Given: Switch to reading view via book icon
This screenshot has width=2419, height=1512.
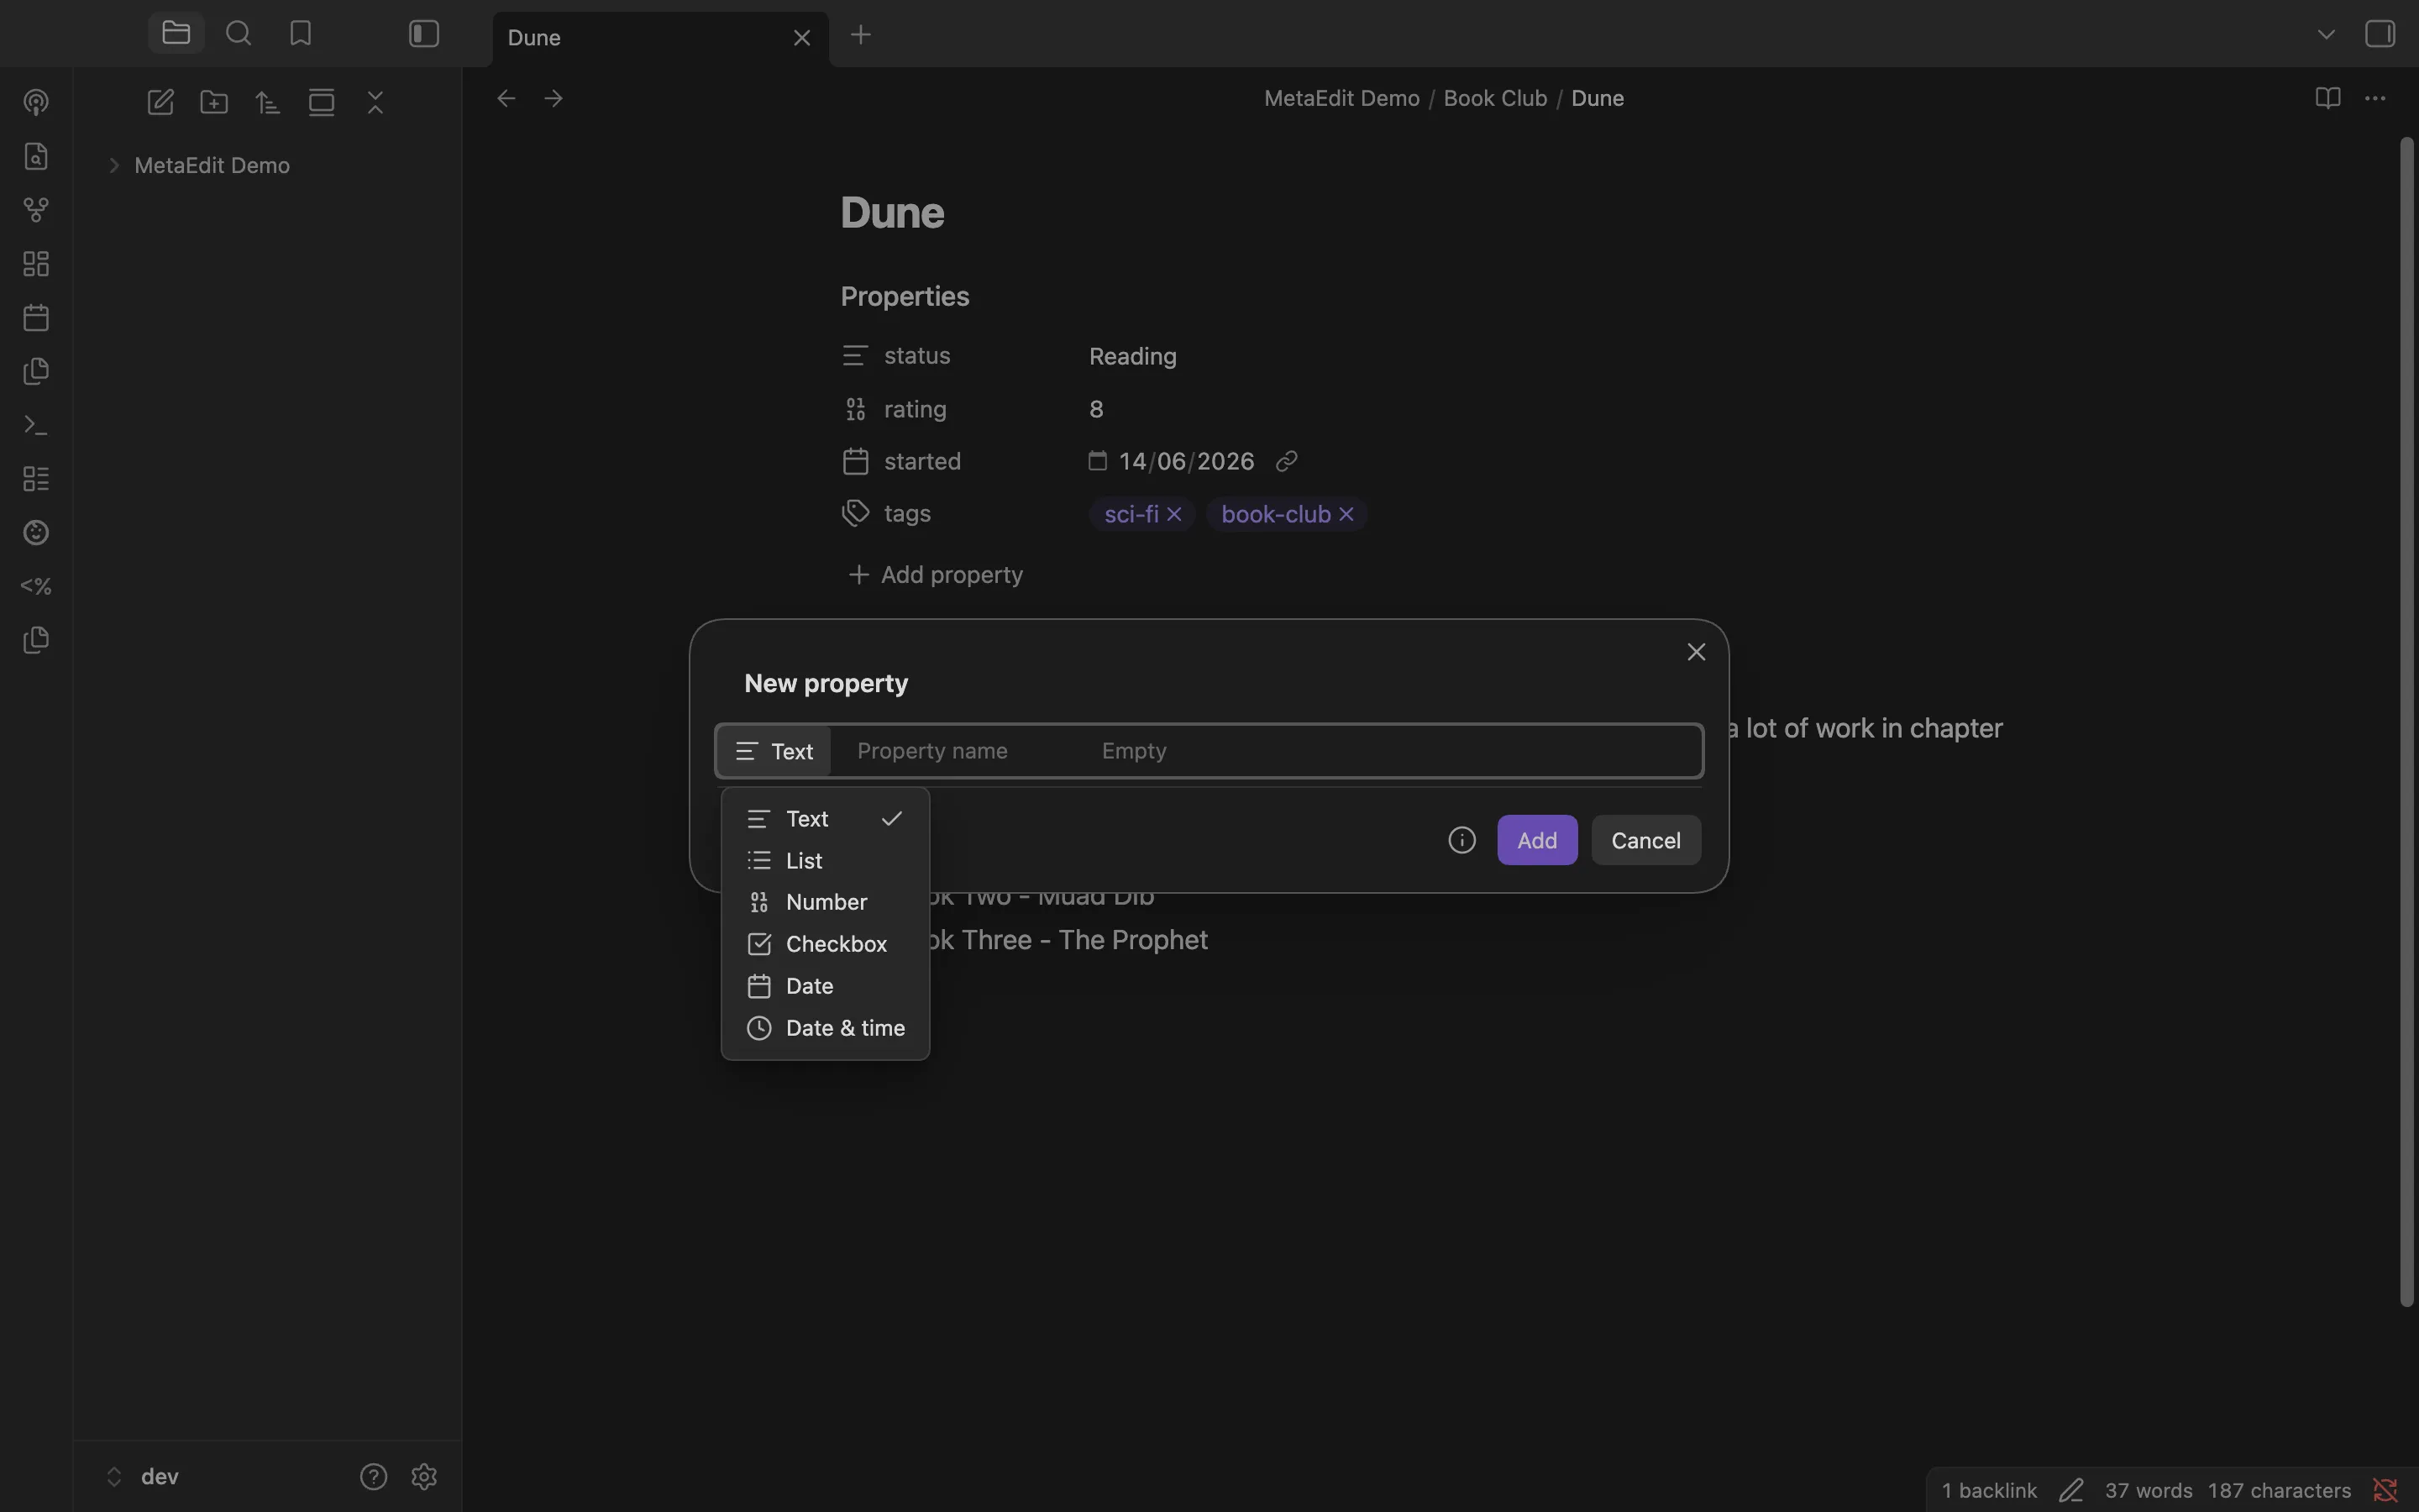Looking at the screenshot, I should click(2327, 98).
